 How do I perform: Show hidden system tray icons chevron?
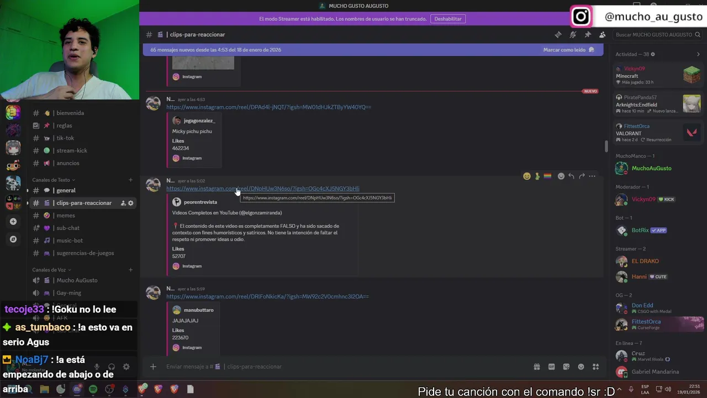click(619, 389)
